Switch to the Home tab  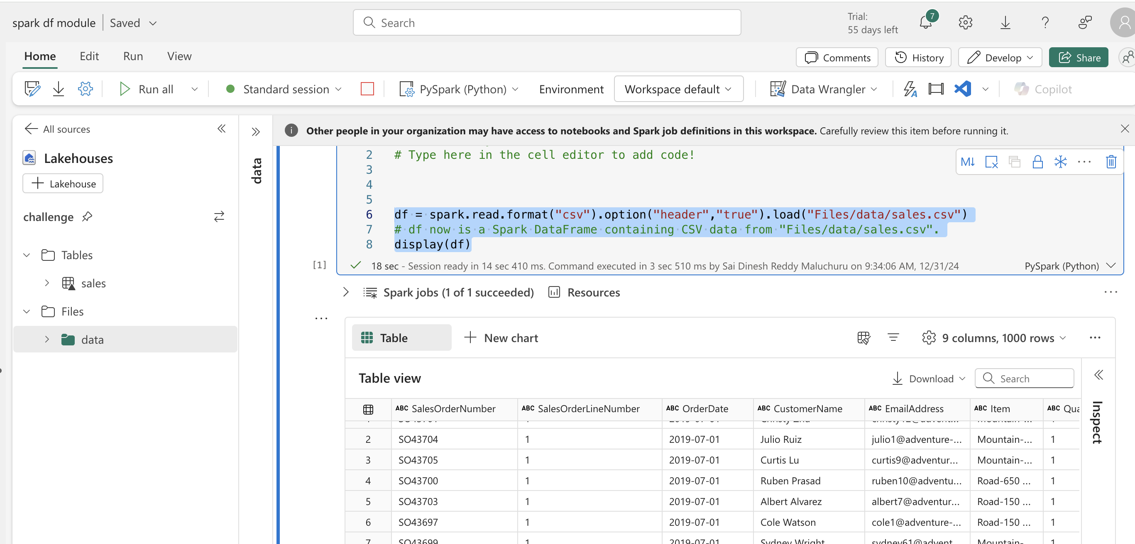click(x=40, y=56)
